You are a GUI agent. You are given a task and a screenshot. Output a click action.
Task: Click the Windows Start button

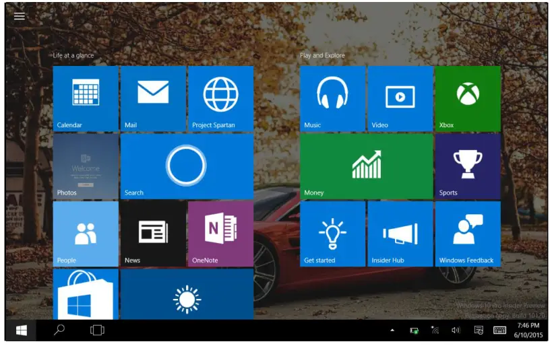pos(22,331)
